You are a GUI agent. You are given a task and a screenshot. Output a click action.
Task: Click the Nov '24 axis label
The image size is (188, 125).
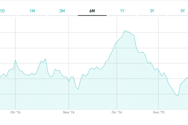coord(69,113)
